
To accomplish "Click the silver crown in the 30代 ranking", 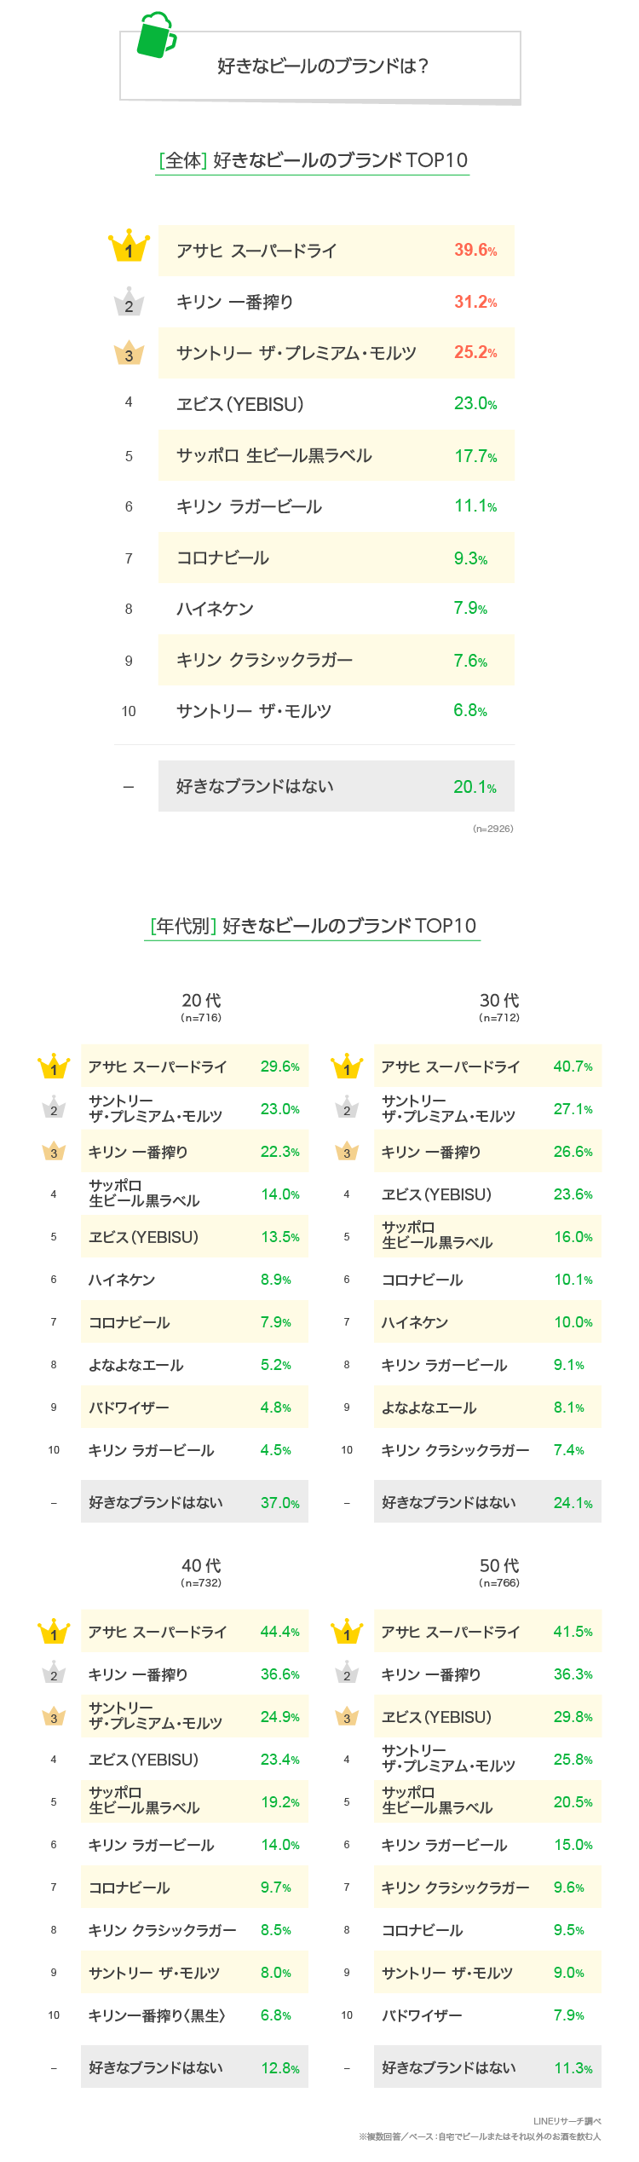I will coord(347,1107).
